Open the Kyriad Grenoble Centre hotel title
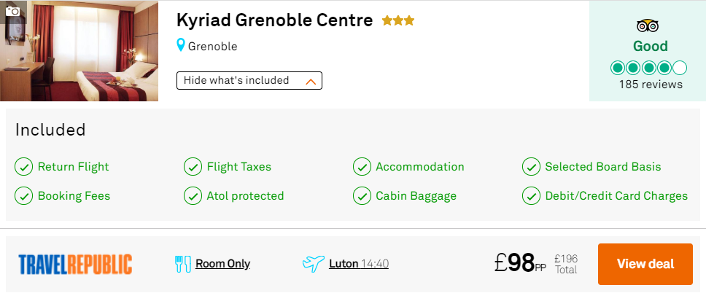The width and height of the screenshot is (706, 293). 274,20
